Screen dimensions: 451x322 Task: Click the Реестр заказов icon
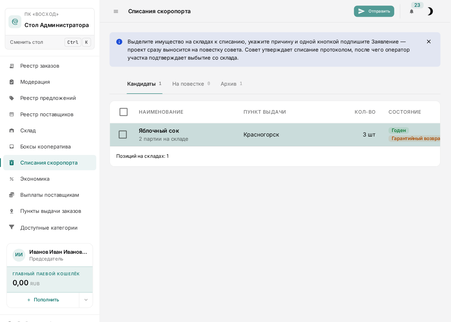tap(12, 66)
